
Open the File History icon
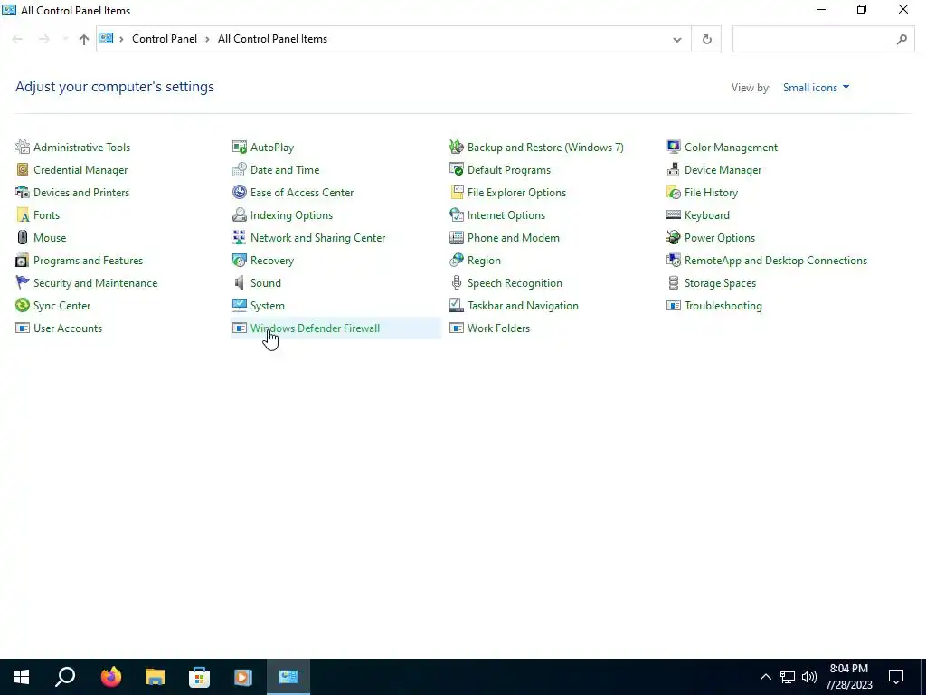click(x=673, y=193)
